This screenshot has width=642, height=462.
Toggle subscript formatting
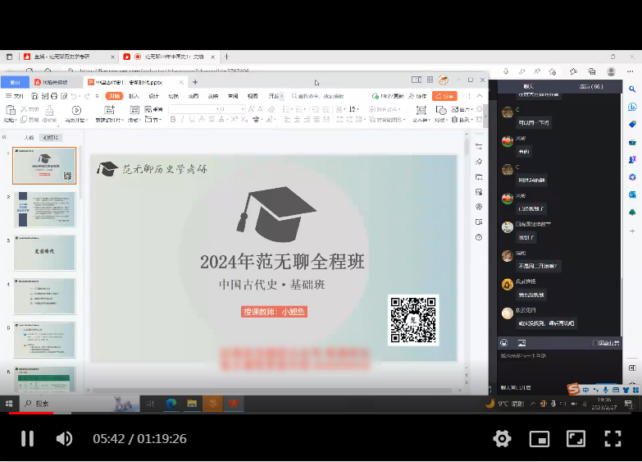244,119
